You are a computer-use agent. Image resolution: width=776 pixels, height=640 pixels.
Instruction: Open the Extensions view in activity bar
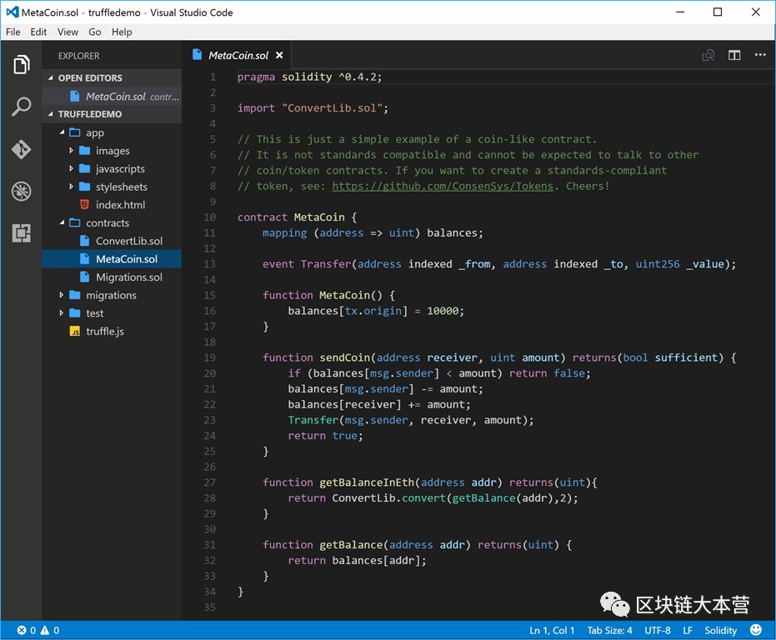coord(22,232)
